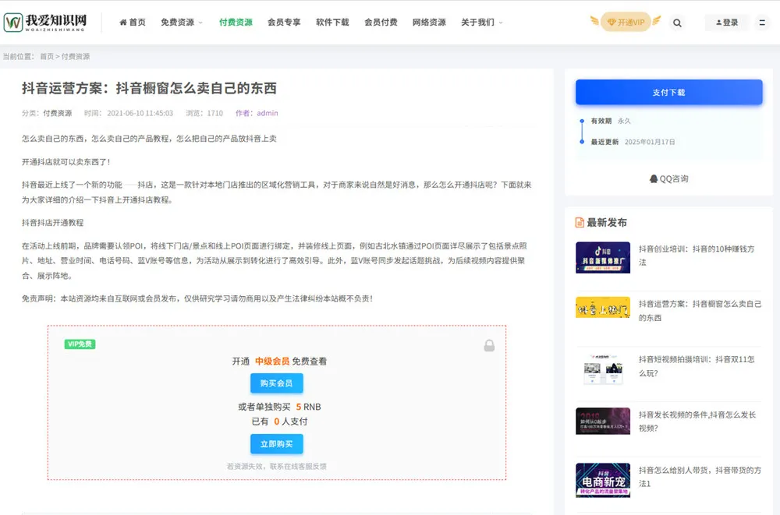The image size is (780, 515).
Task: Open the 电商新宠 thumbnail
Action: [603, 480]
